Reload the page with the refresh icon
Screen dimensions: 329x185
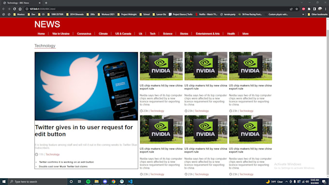click(15, 9)
